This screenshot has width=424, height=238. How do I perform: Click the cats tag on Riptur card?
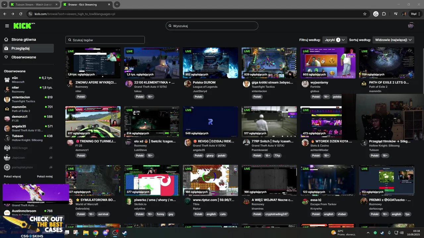pos(223,214)
